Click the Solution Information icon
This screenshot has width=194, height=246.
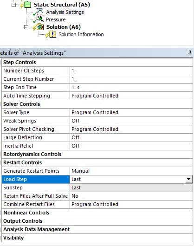tap(52, 34)
